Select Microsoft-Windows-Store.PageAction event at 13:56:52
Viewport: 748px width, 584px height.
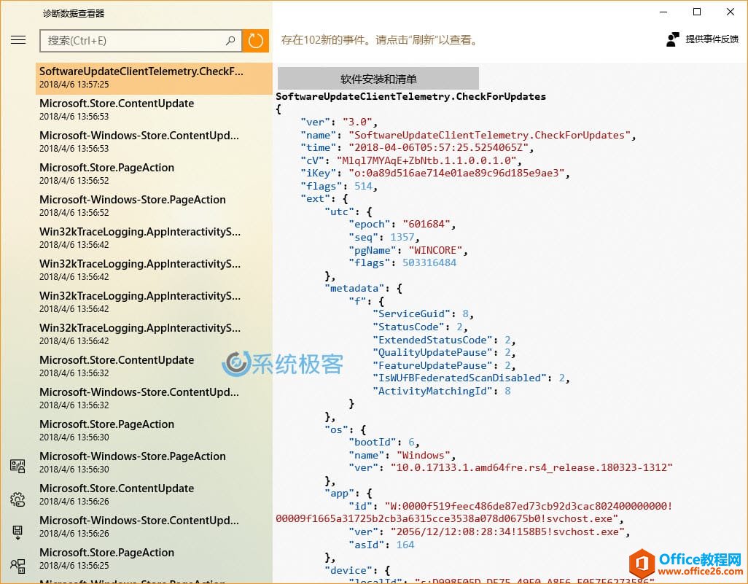[x=154, y=206]
